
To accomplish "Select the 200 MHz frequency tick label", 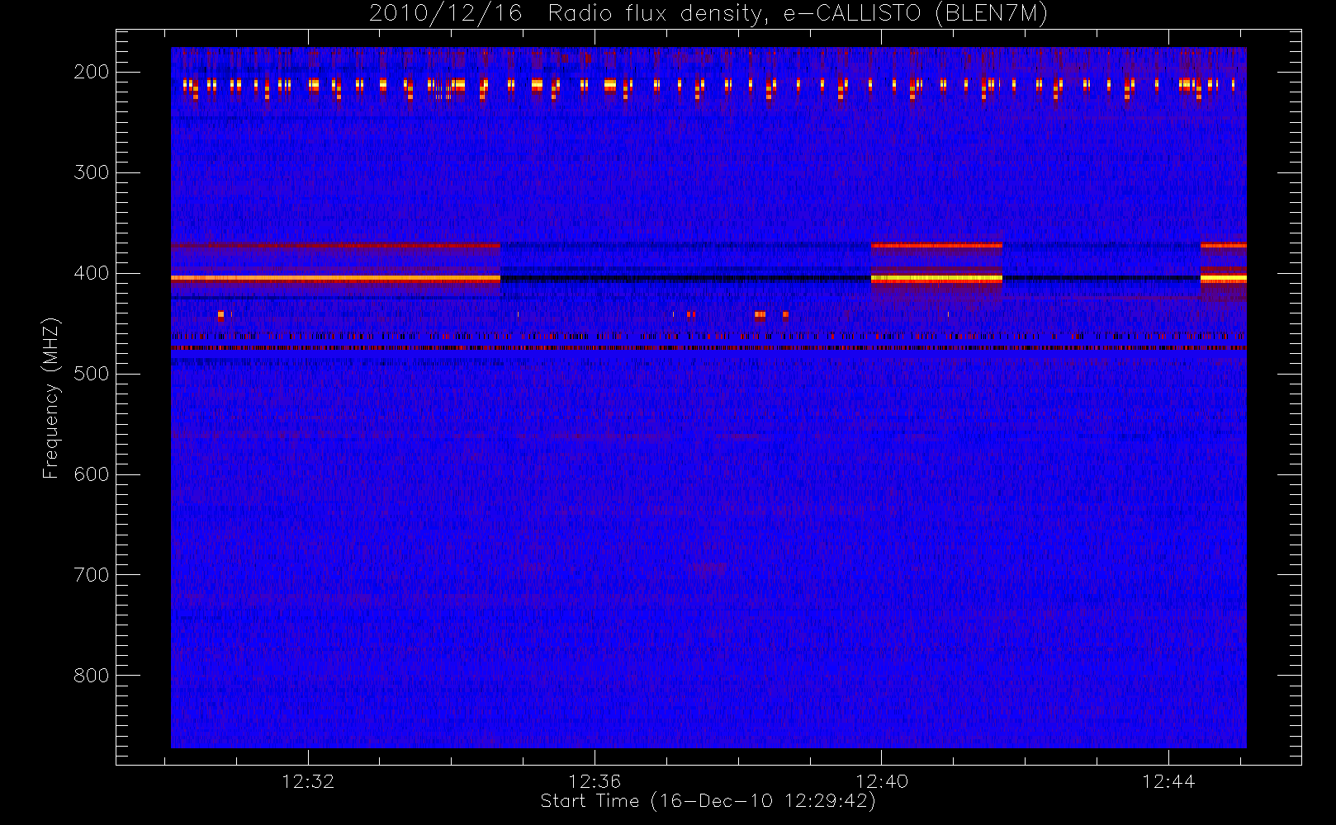I will pyautogui.click(x=91, y=72).
